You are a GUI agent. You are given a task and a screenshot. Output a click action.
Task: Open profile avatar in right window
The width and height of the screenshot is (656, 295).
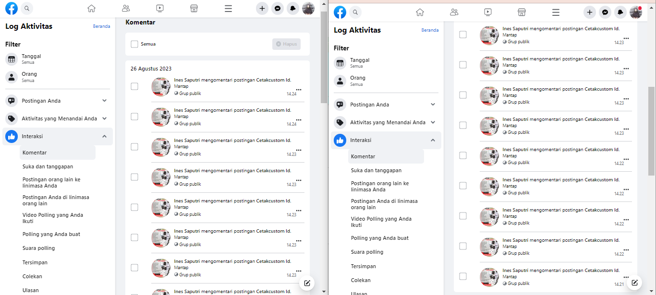point(636,12)
